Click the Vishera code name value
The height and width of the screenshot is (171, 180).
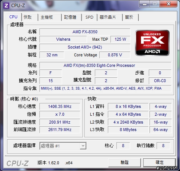(x=63, y=40)
